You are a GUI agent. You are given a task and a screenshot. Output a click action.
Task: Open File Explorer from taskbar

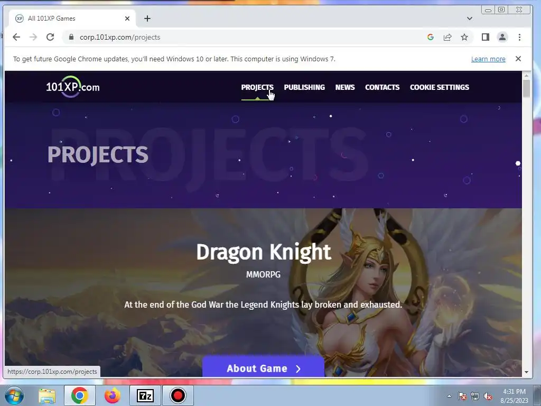point(47,395)
